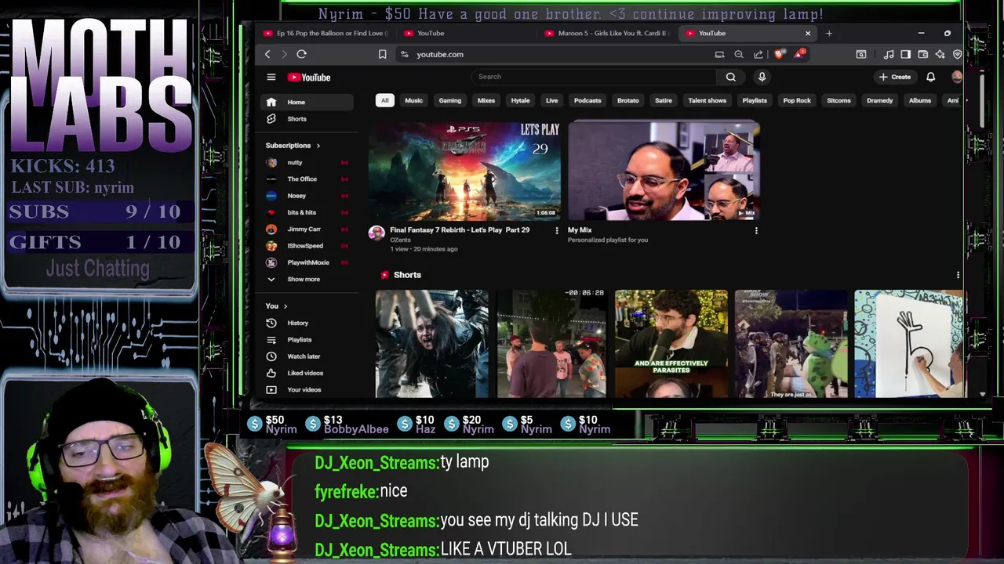
Task: Open a new browser tab with plus
Action: click(x=829, y=33)
